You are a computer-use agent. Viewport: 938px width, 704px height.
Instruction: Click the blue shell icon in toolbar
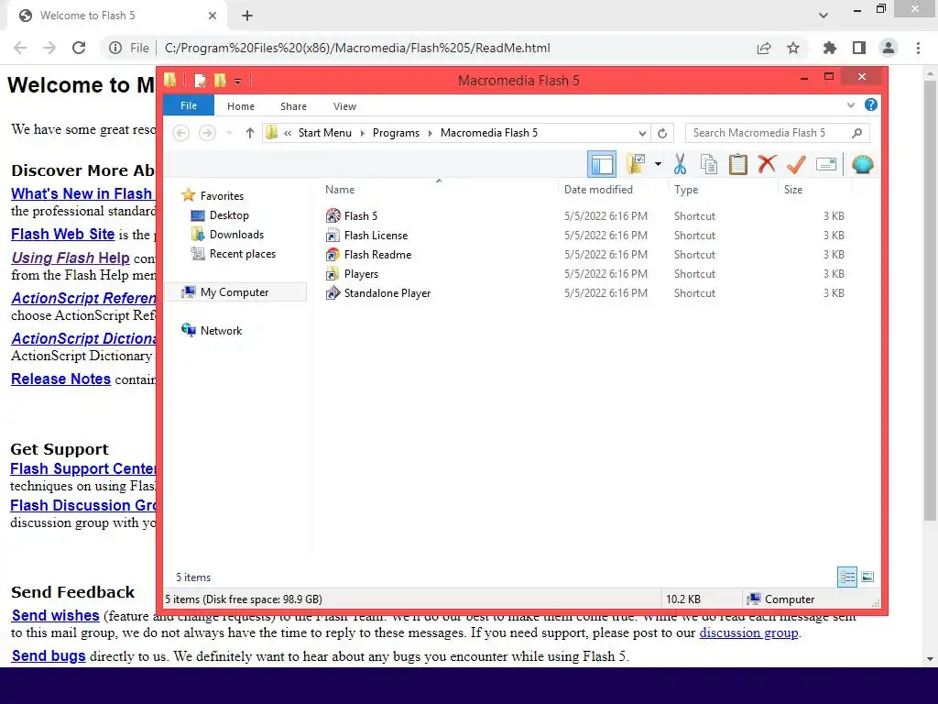coord(862,164)
